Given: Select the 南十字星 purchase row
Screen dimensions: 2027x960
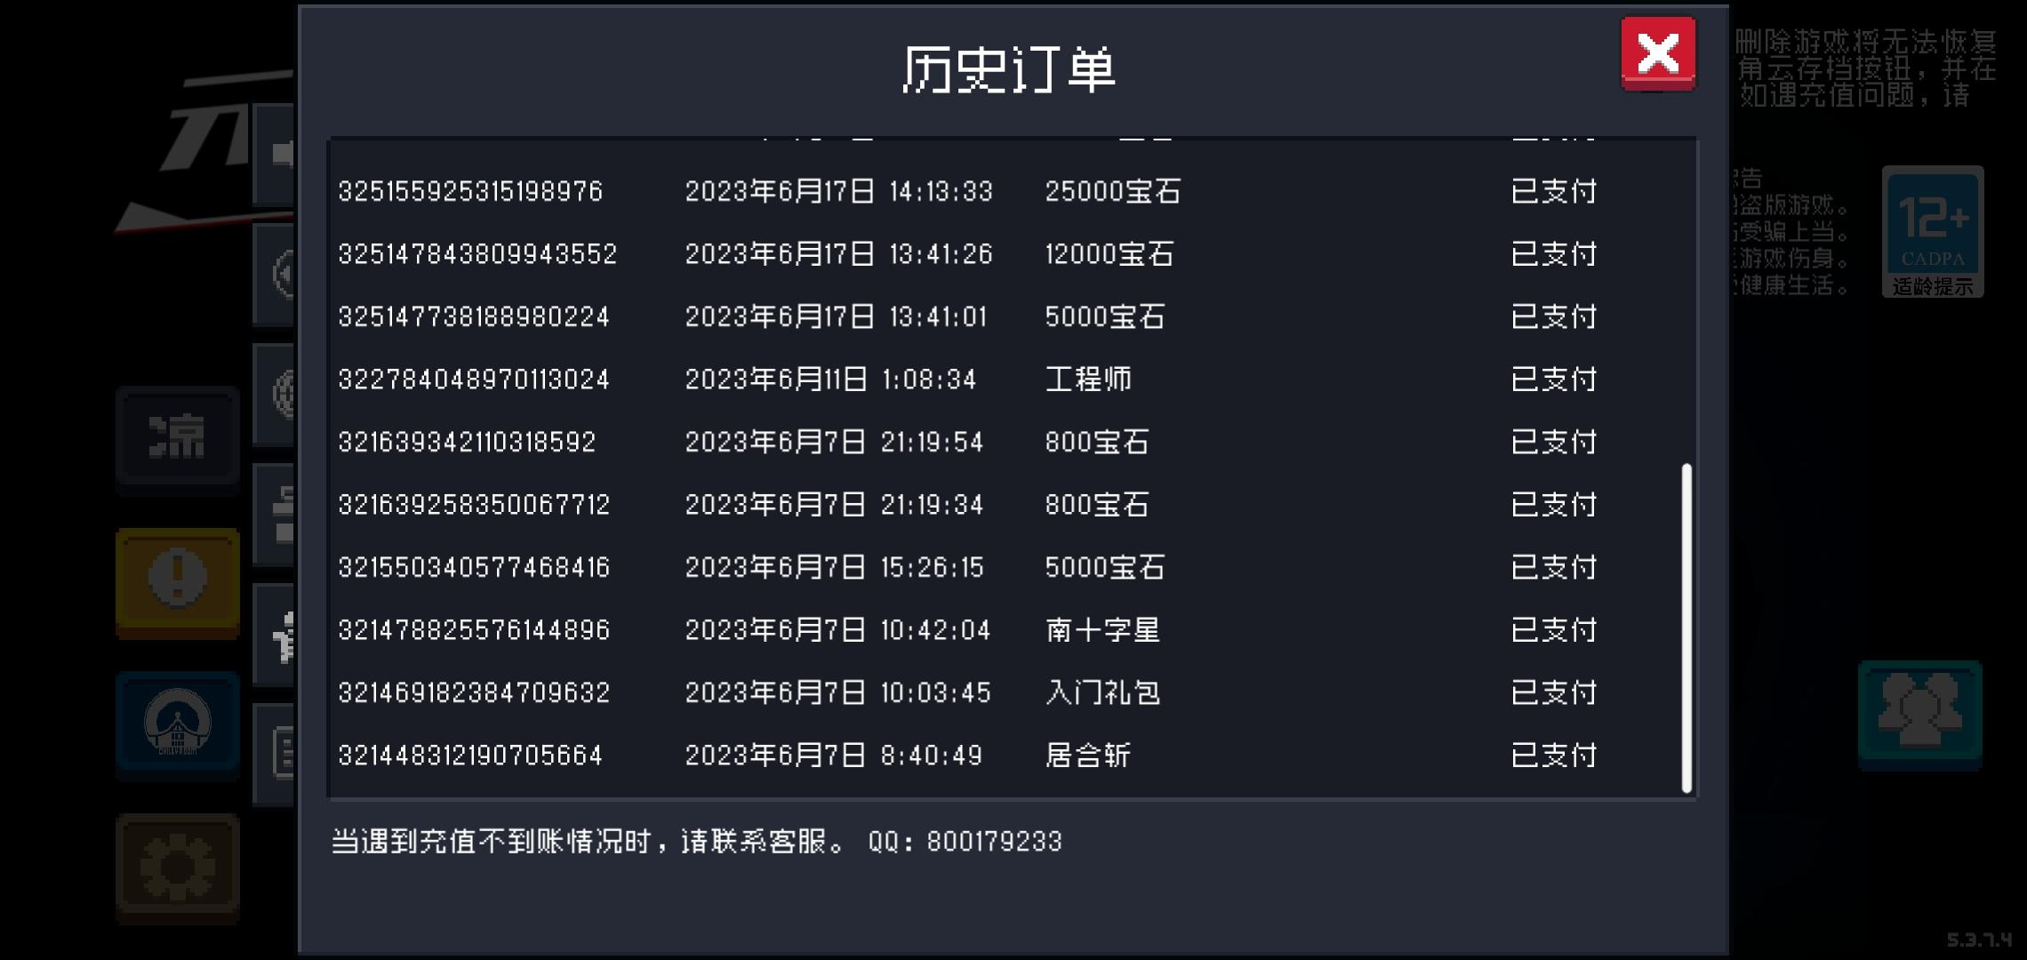Looking at the screenshot, I should pyautogui.click(x=1012, y=630).
